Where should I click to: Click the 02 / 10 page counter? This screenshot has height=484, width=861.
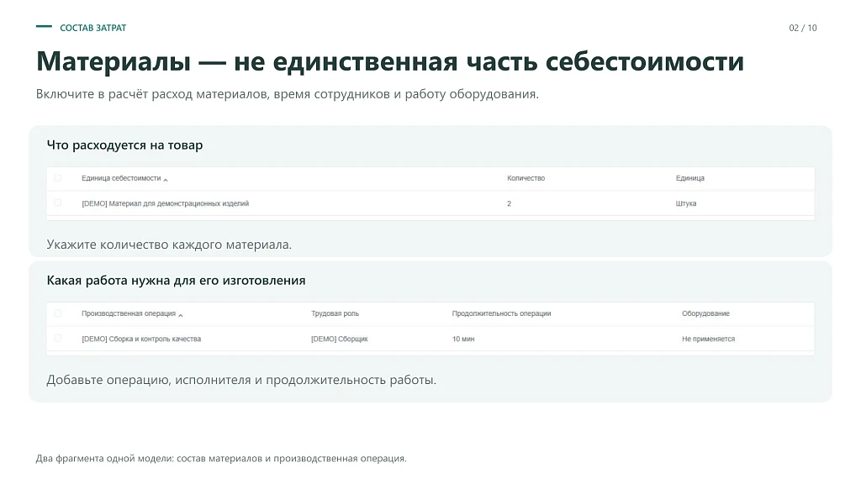click(803, 28)
